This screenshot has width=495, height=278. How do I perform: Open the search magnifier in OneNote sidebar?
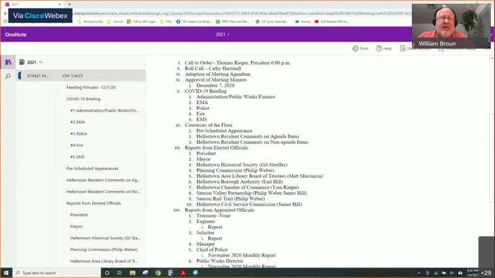click(x=8, y=76)
